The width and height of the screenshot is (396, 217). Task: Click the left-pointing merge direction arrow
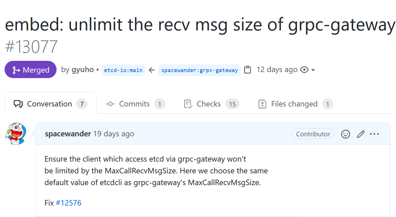(152, 70)
